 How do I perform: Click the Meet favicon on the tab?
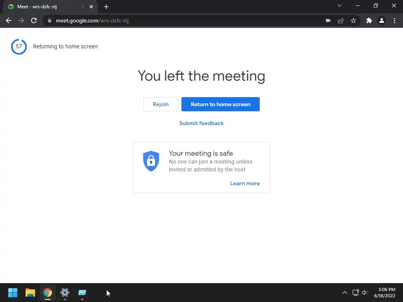point(11,7)
